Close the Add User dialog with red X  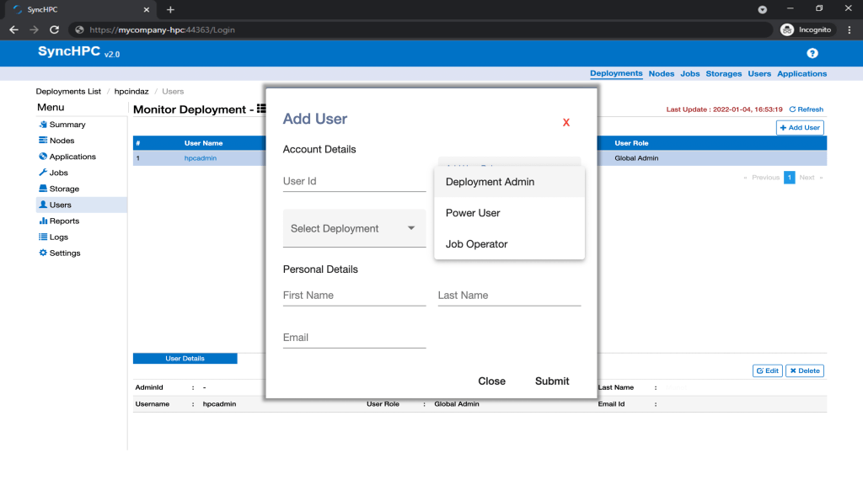tap(566, 123)
